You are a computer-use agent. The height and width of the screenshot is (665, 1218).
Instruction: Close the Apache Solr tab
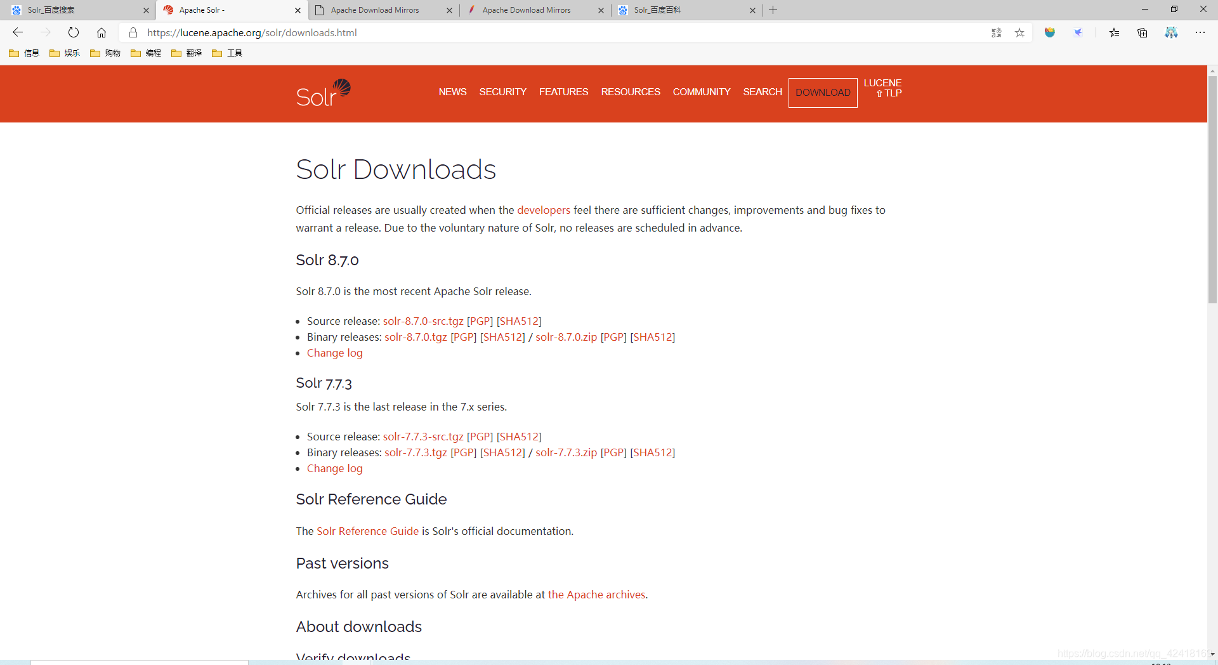pos(298,10)
